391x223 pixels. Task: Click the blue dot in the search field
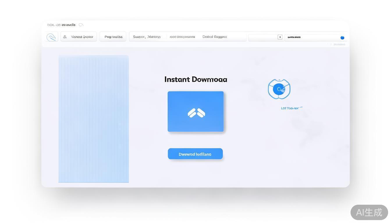click(x=342, y=38)
